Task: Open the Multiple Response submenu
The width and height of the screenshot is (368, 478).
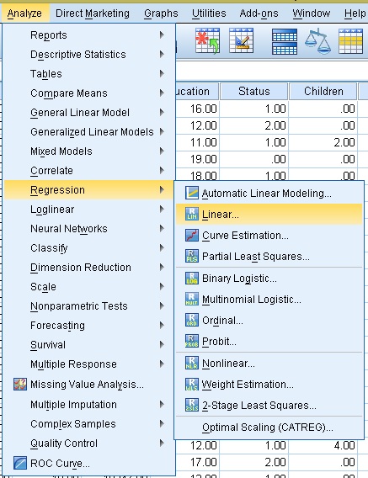Action: pos(89,364)
